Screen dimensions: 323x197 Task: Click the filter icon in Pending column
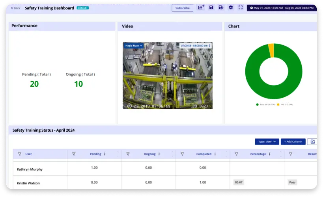click(x=74, y=154)
